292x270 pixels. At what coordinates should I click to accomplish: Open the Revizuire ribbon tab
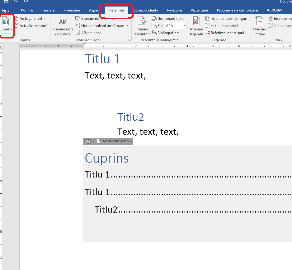[x=174, y=10]
